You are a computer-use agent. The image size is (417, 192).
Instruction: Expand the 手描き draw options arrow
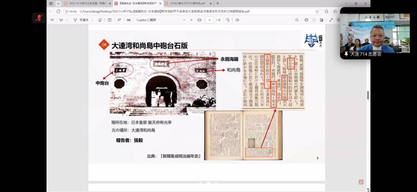pos(93,20)
